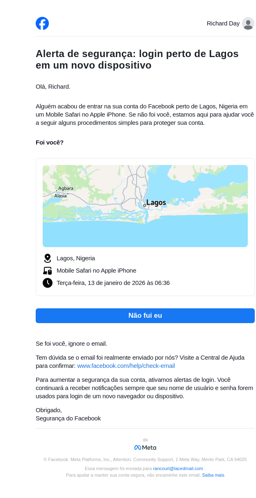
Task: Click the "Foi você?" bold text
Action: [50, 142]
